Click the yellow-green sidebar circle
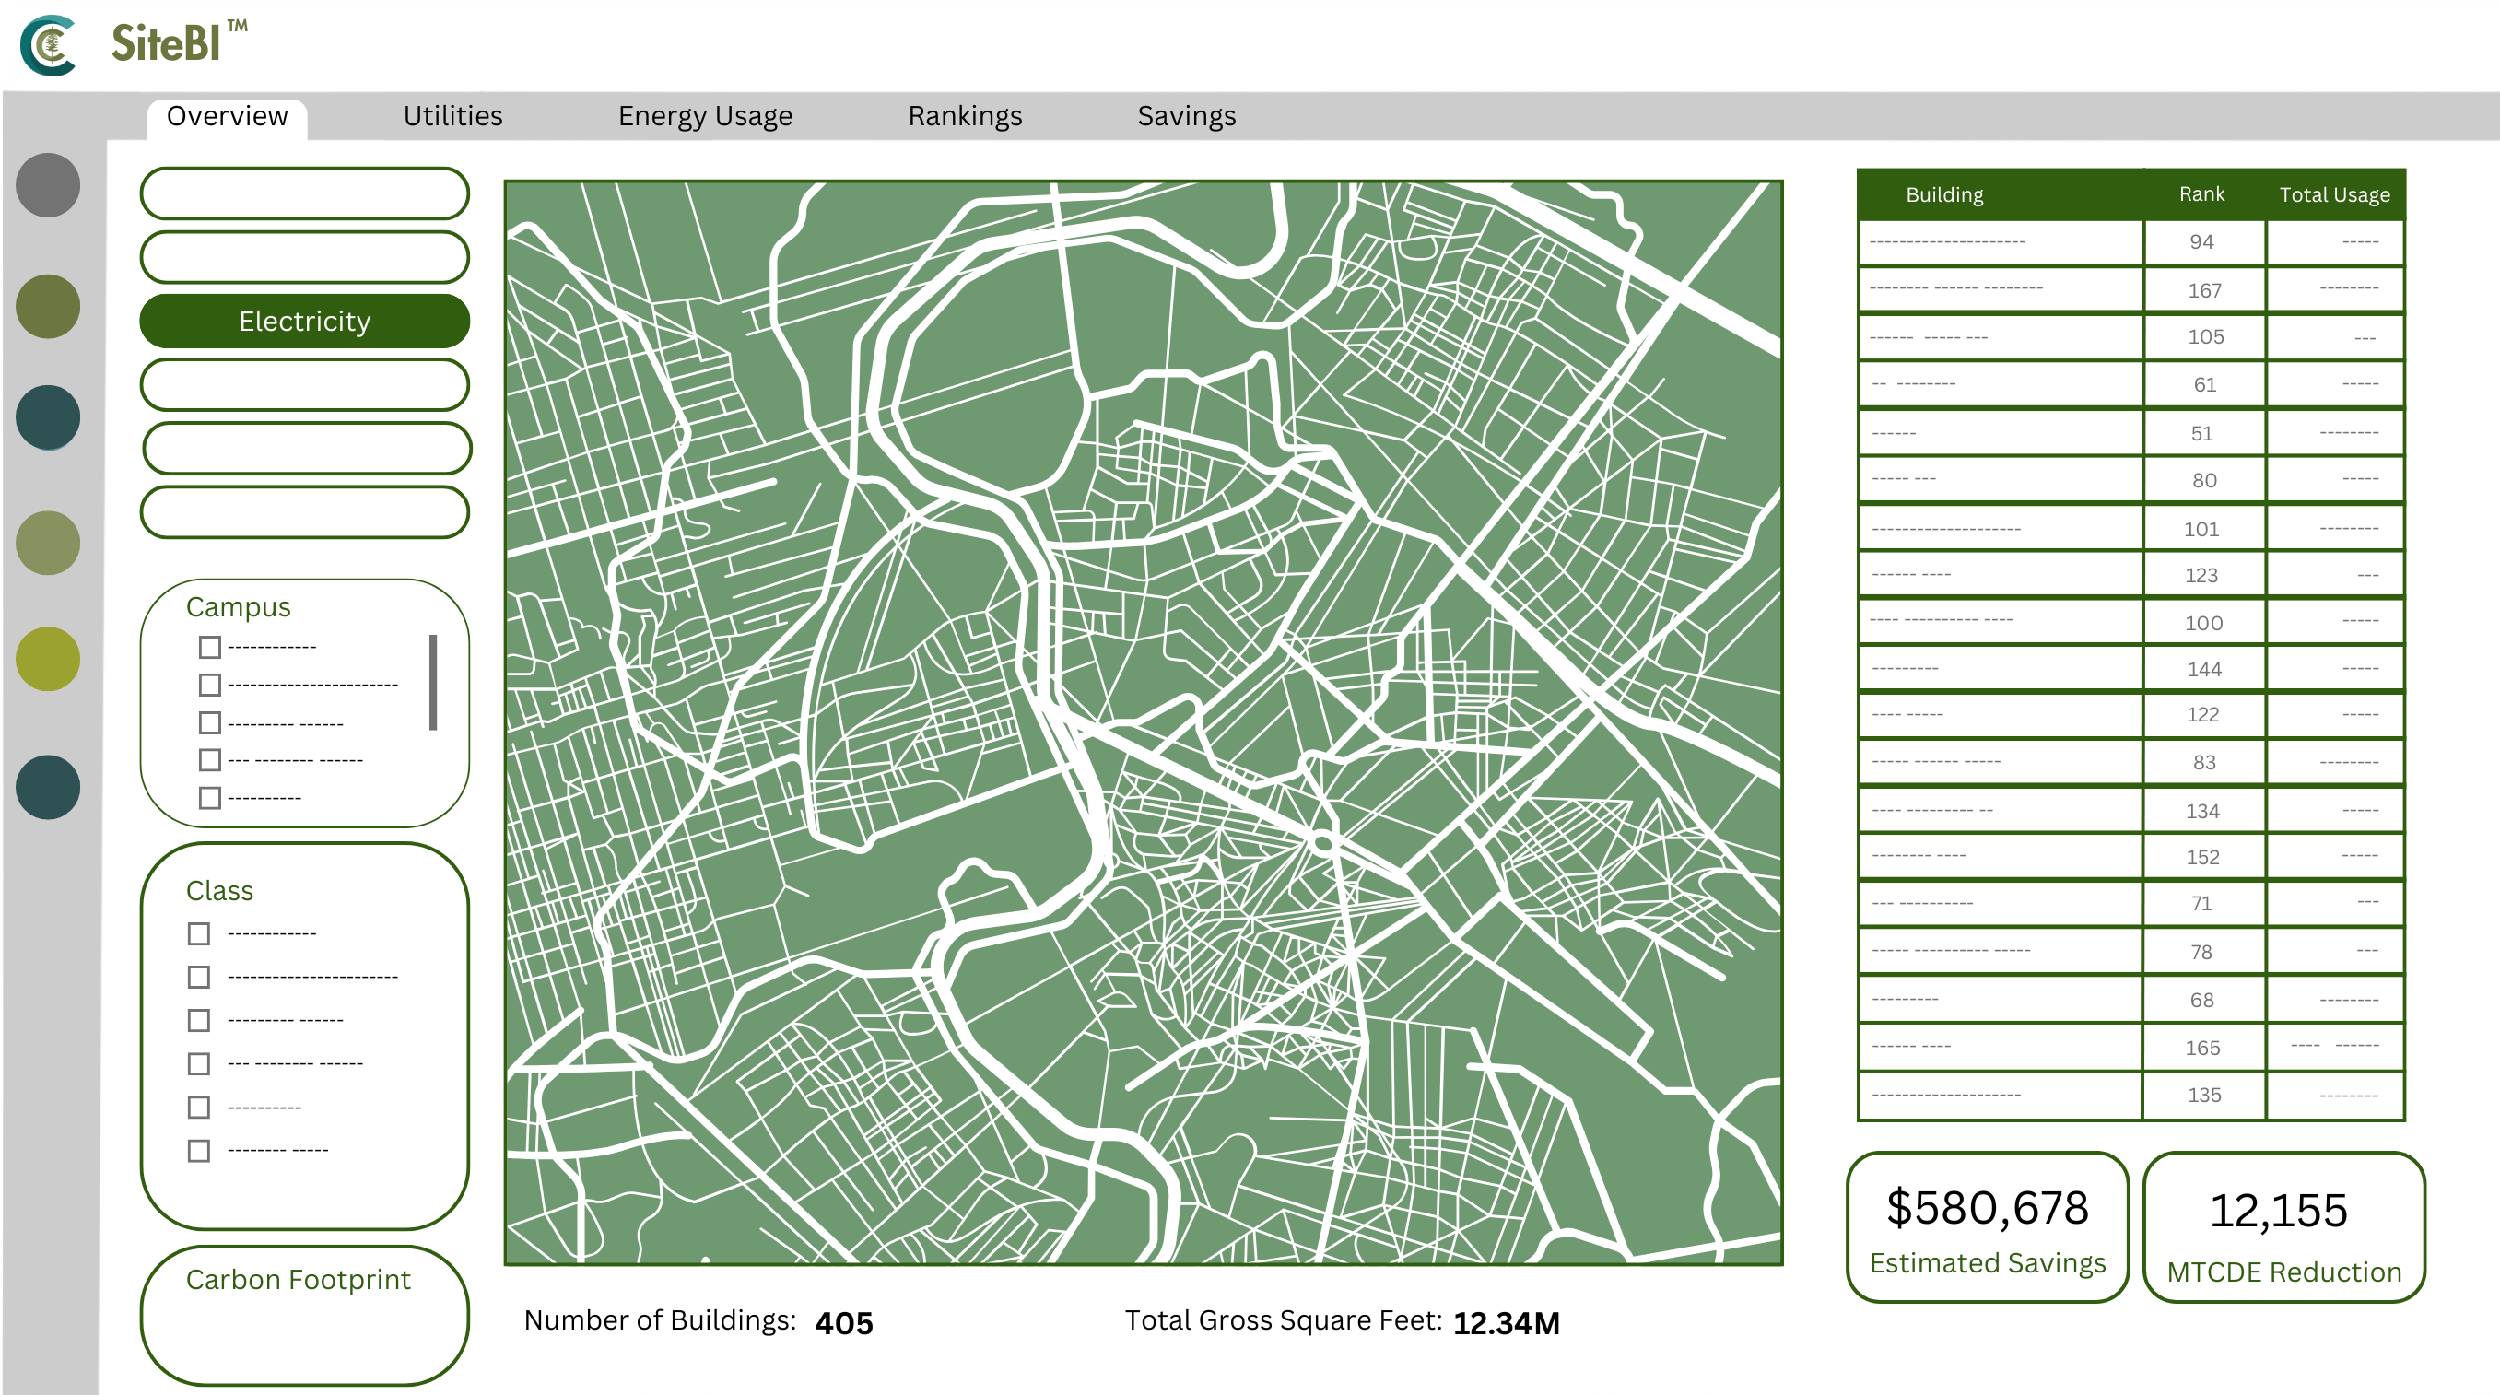 click(x=48, y=660)
